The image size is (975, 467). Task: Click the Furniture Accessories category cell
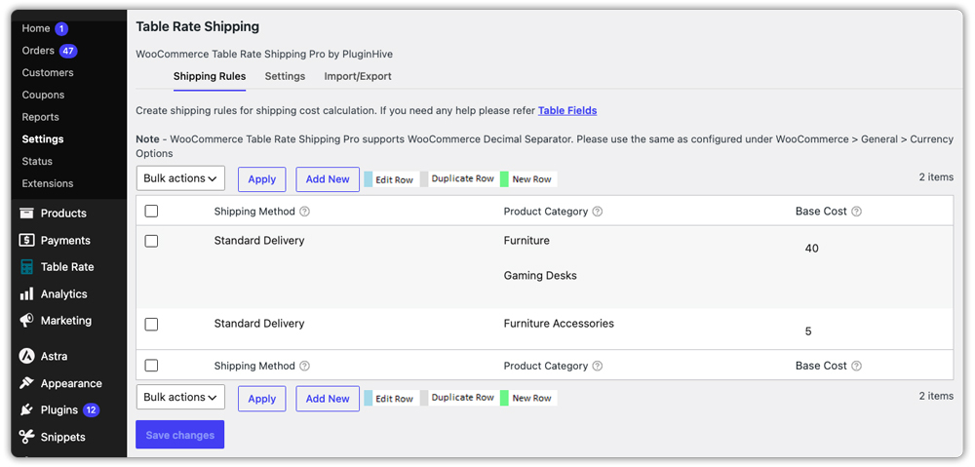tap(559, 324)
